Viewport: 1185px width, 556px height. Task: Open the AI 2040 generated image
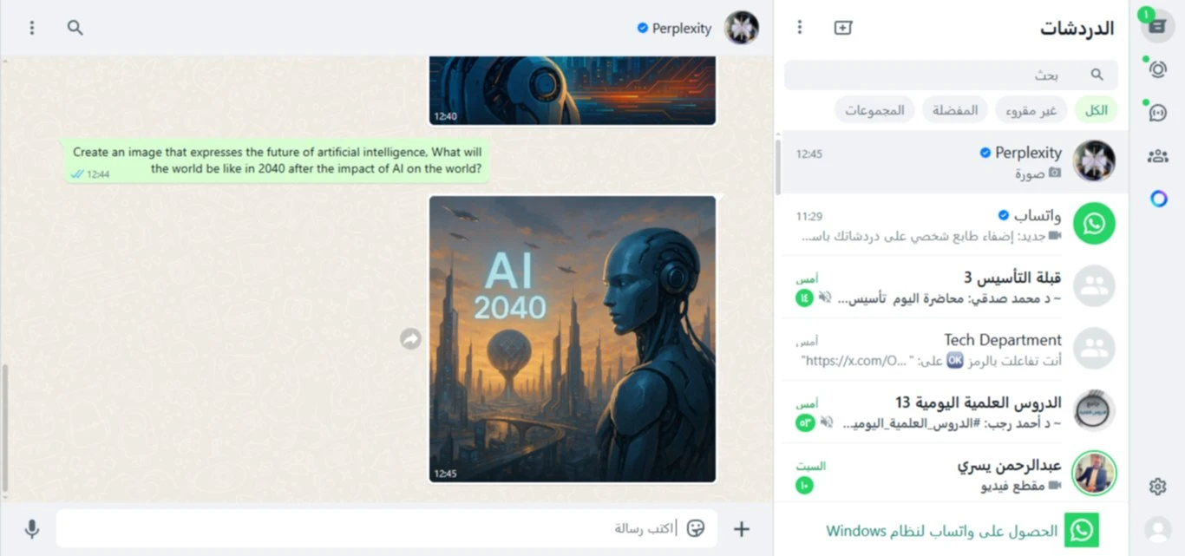tap(573, 339)
